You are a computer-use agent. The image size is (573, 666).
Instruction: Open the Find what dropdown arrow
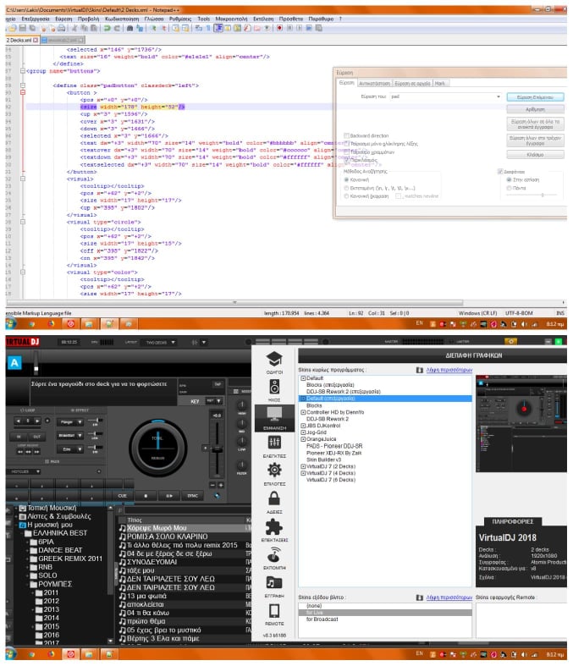click(499, 96)
